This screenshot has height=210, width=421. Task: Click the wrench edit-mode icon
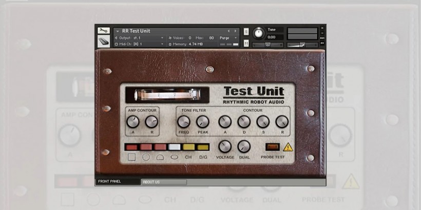103,31
